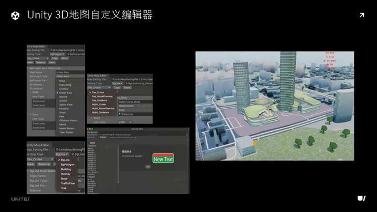Click Copy in the middle Map Editor panel

click(x=117, y=88)
